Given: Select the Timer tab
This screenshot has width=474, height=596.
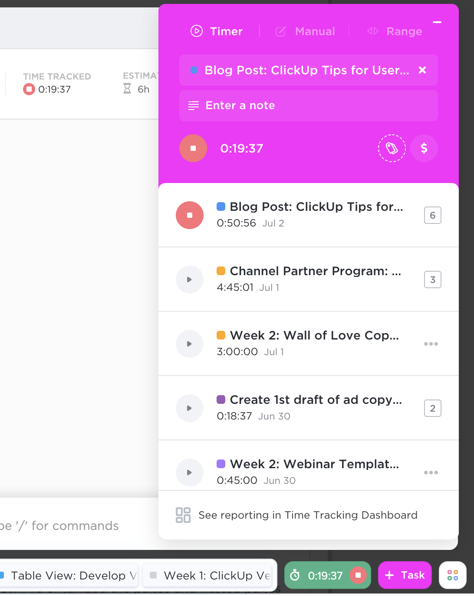Looking at the screenshot, I should (217, 31).
